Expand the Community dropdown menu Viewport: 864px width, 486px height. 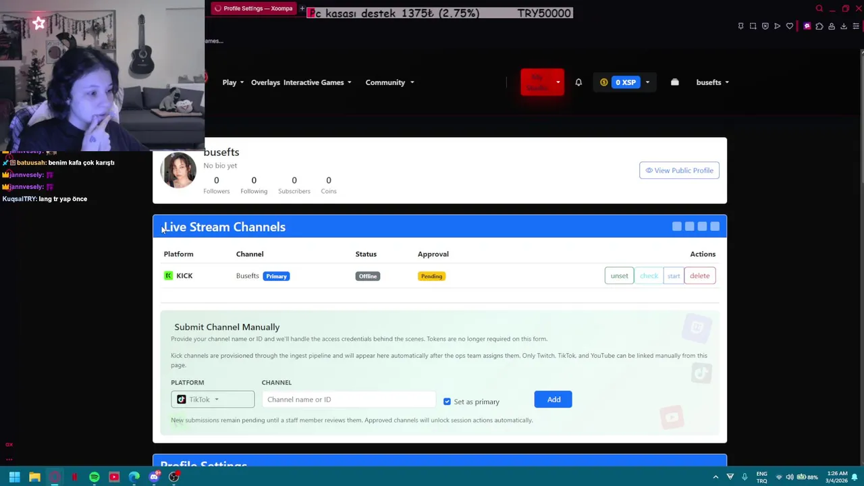(389, 82)
